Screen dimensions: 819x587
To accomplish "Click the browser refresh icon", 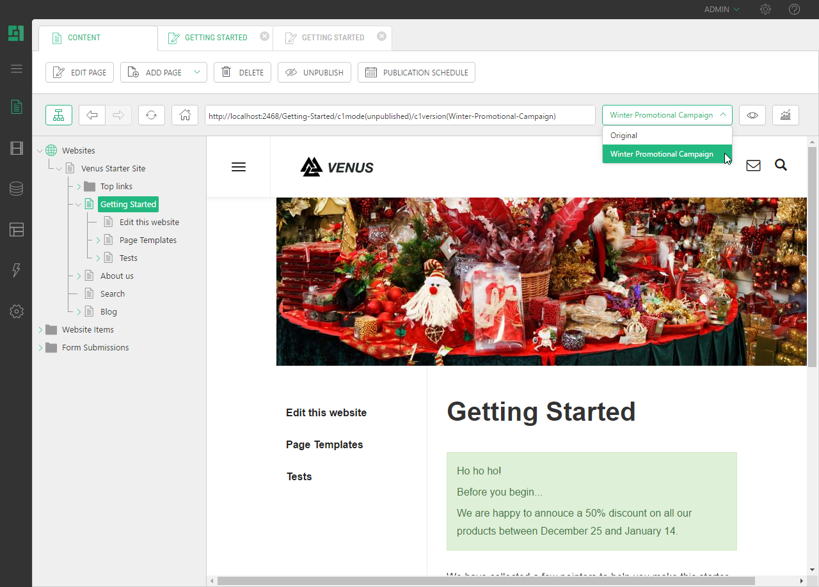I will (x=151, y=115).
